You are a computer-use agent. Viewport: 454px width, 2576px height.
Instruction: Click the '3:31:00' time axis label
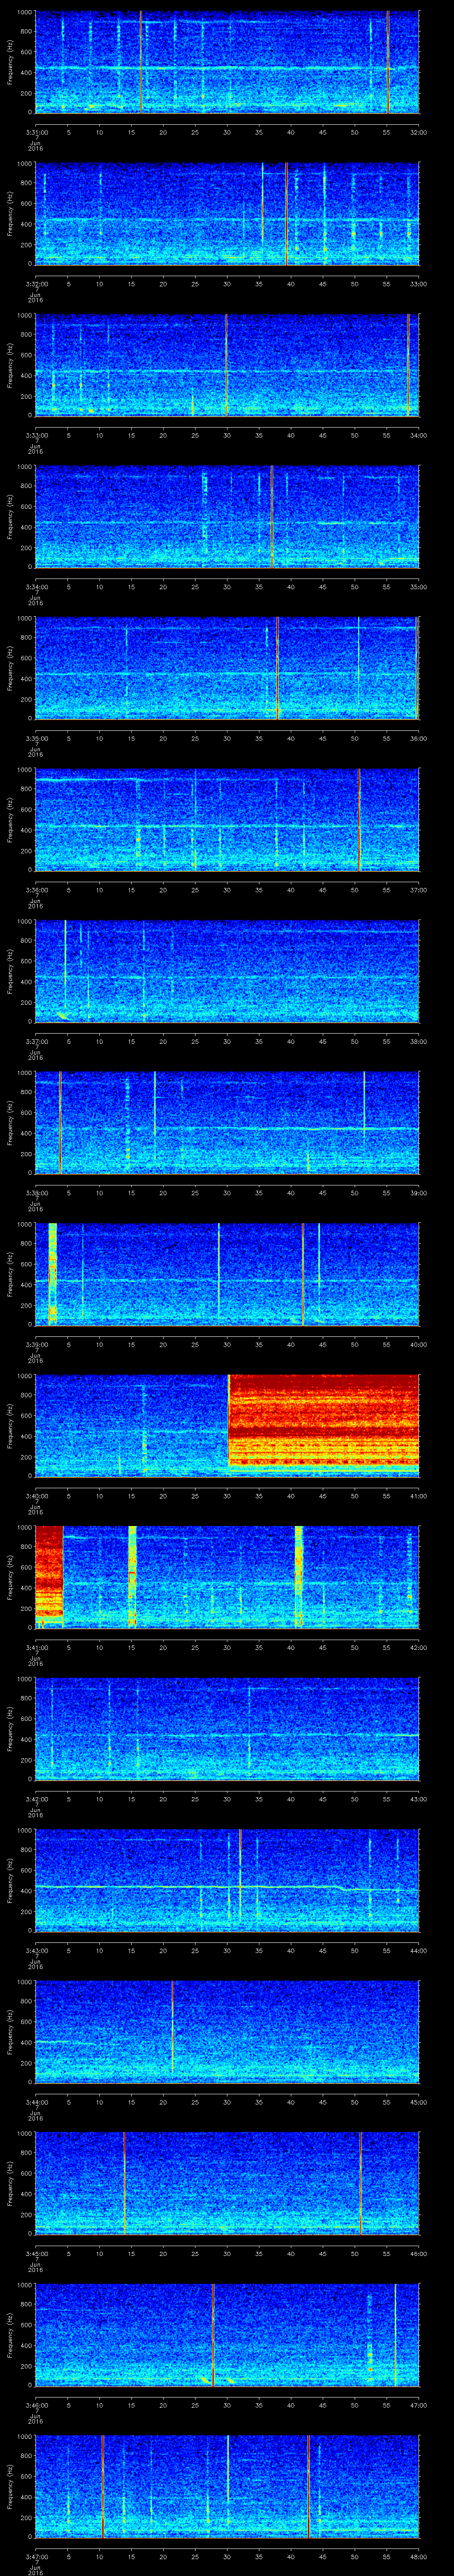point(36,132)
